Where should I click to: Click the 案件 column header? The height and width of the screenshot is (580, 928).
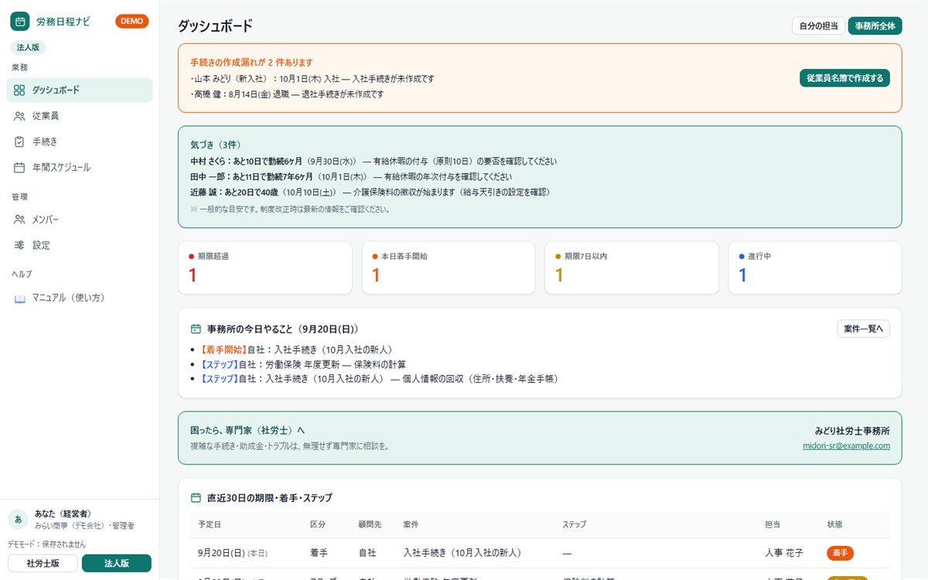tap(411, 524)
